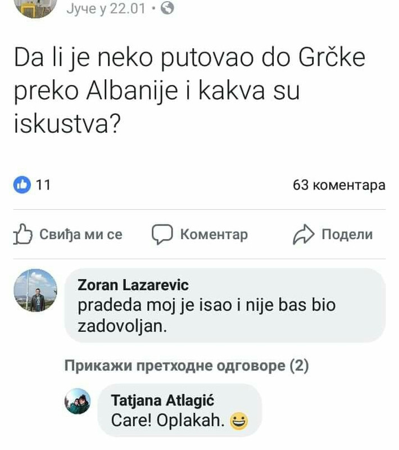This screenshot has height=450, width=399.
Task: Open Tatjana Atlagić's profile picture
Action: [78, 401]
